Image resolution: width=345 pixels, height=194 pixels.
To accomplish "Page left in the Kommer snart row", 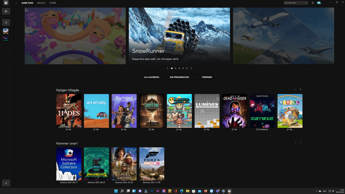I will click(x=295, y=143).
